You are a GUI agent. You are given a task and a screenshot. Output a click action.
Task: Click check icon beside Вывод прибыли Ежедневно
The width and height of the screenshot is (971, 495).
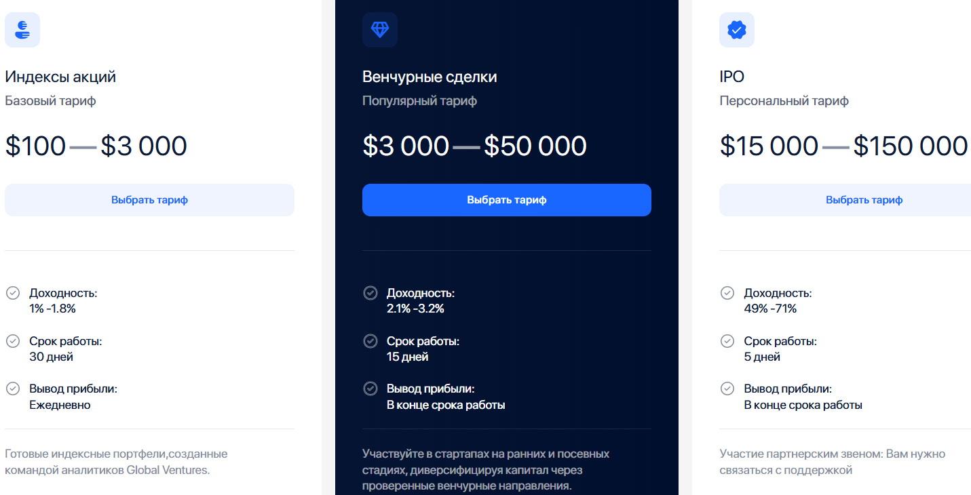click(13, 389)
